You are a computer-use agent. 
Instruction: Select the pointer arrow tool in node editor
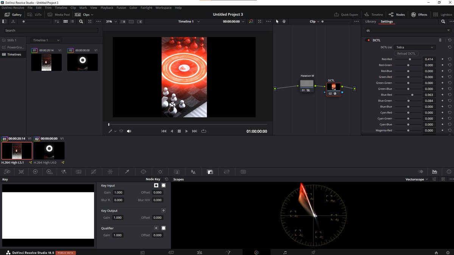pos(277,22)
